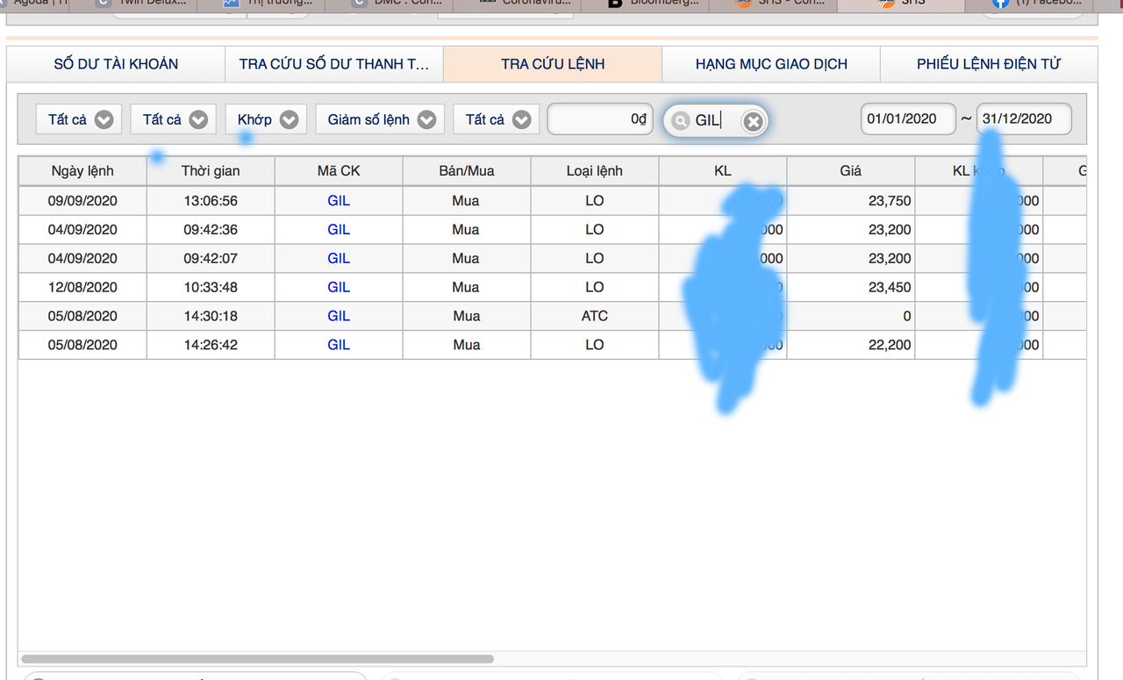Select the price cell 23,450
1123x680 pixels.
point(851,287)
